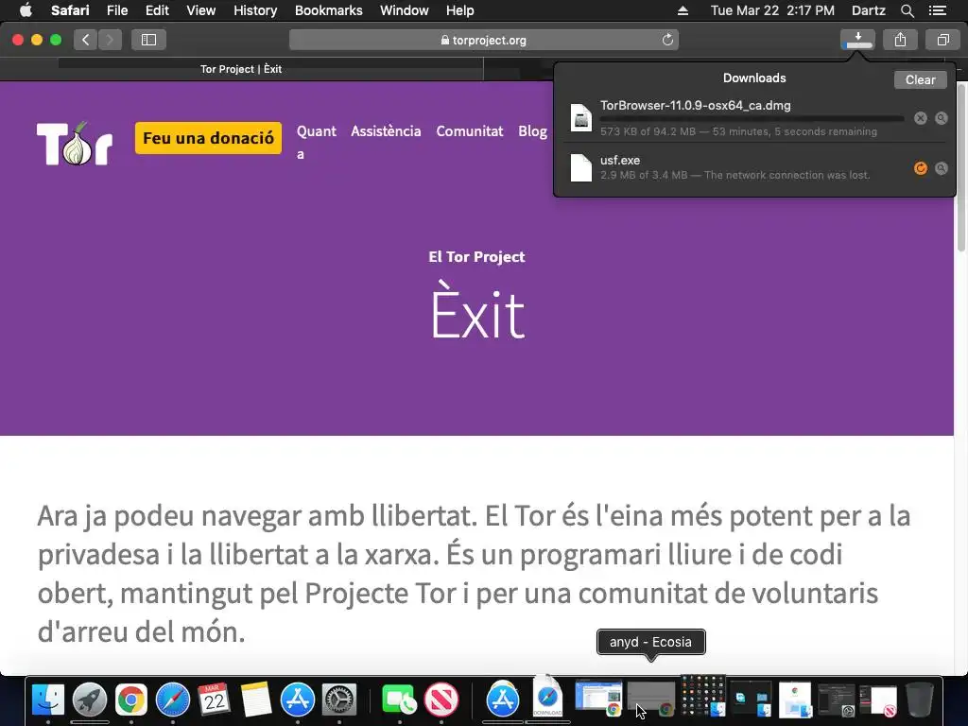Cancel the TorBrowser dmg download
The image size is (968, 726).
pos(921,118)
